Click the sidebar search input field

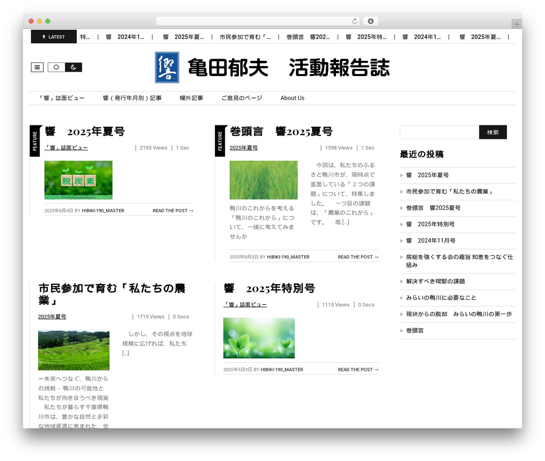coord(439,132)
